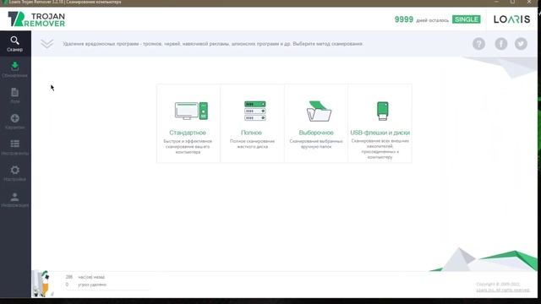Collapse the description bar with double chevron
Screen dimensions: 541x304
[47, 44]
